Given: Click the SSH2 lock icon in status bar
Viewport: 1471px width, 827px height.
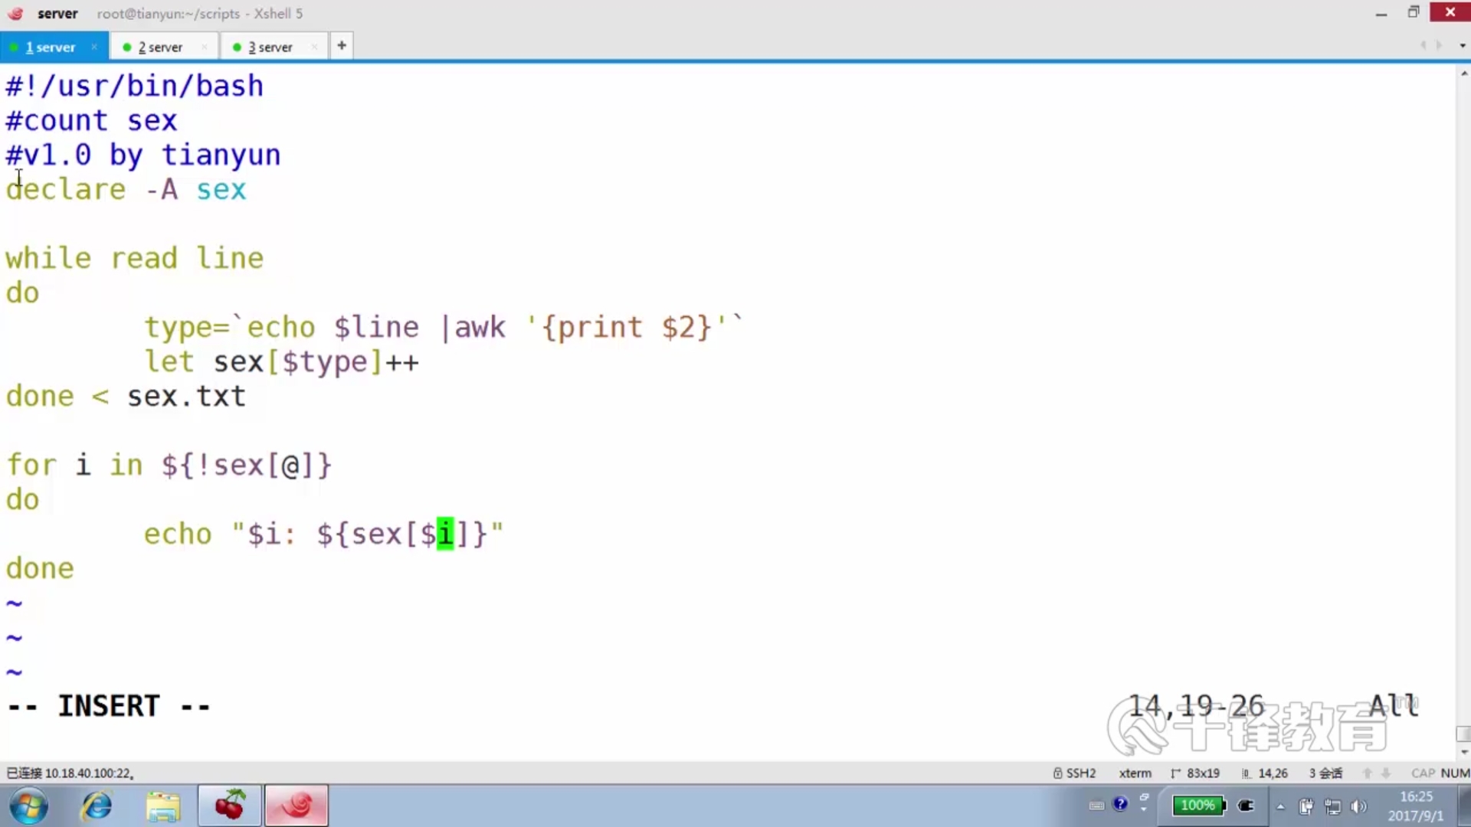Looking at the screenshot, I should coord(1058,773).
